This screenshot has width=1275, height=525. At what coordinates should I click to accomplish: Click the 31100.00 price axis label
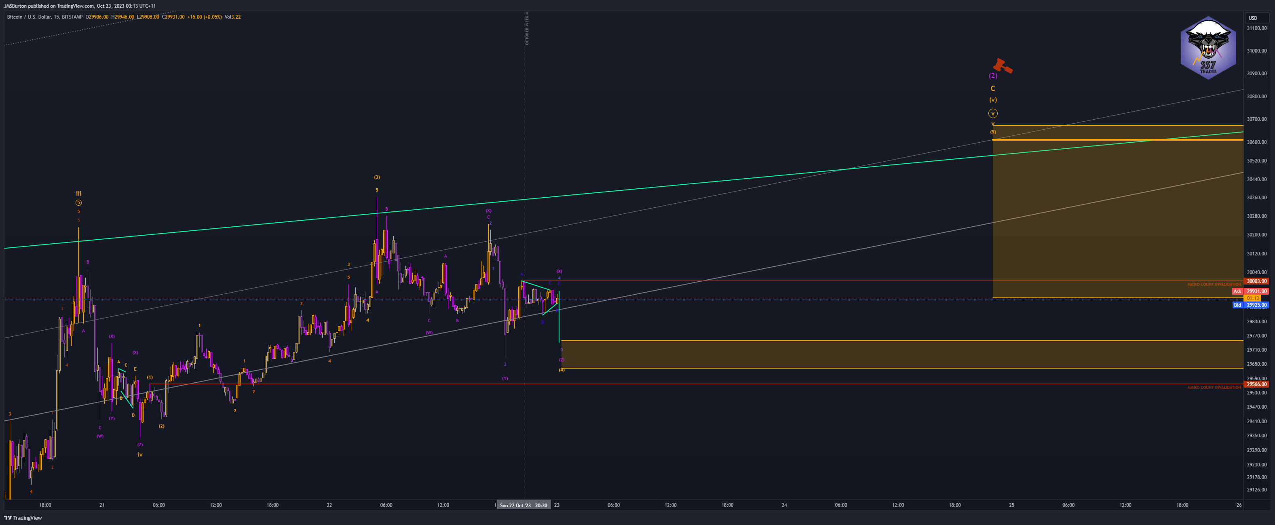pos(1257,28)
